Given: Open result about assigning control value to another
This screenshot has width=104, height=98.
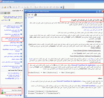Looking at the screenshot, I should pos(11,63).
